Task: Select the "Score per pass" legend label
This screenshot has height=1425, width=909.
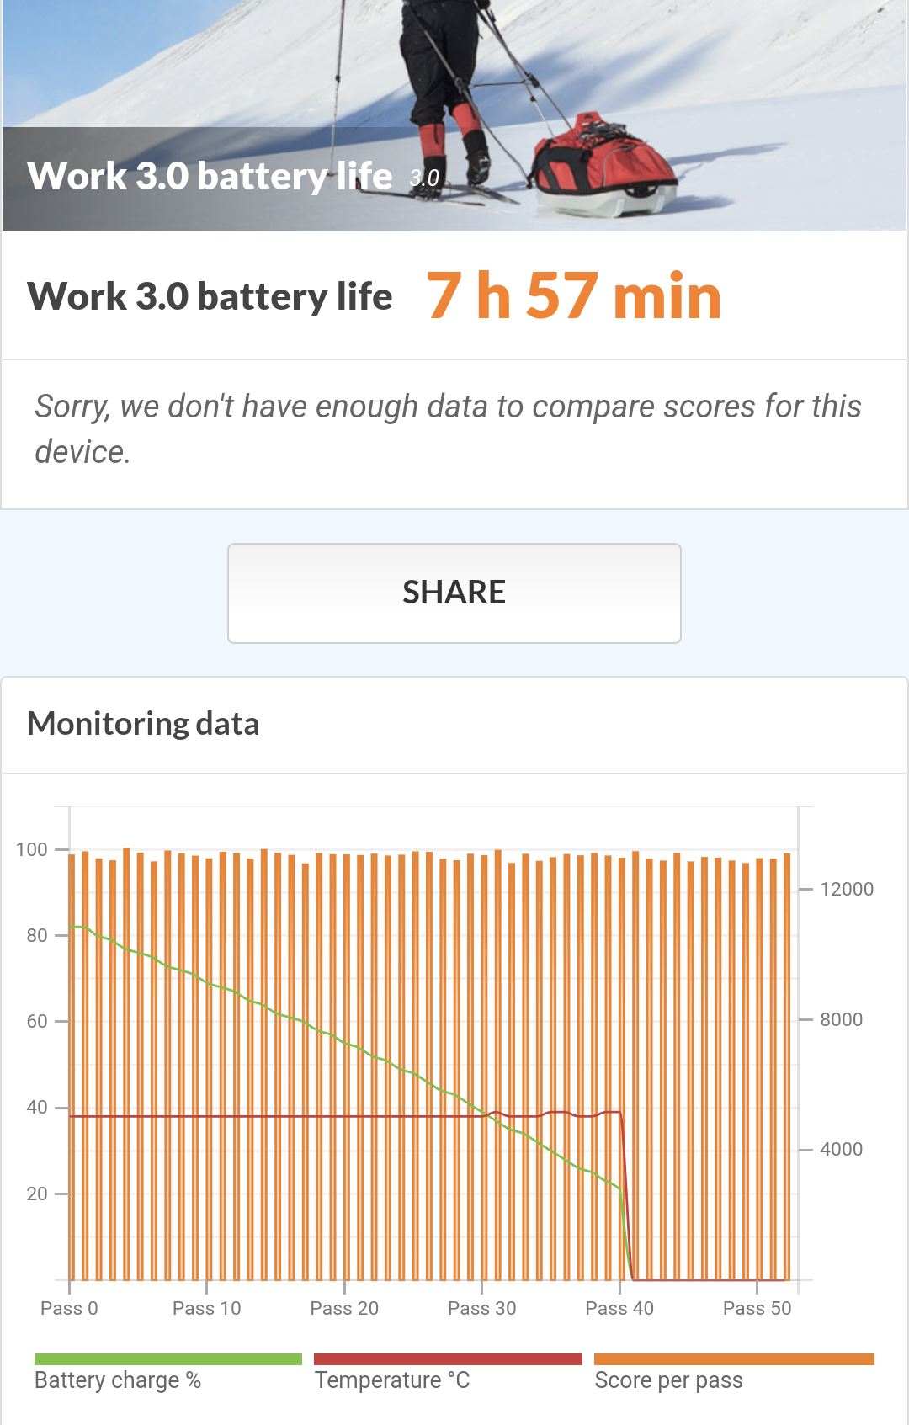Action: [x=668, y=1380]
